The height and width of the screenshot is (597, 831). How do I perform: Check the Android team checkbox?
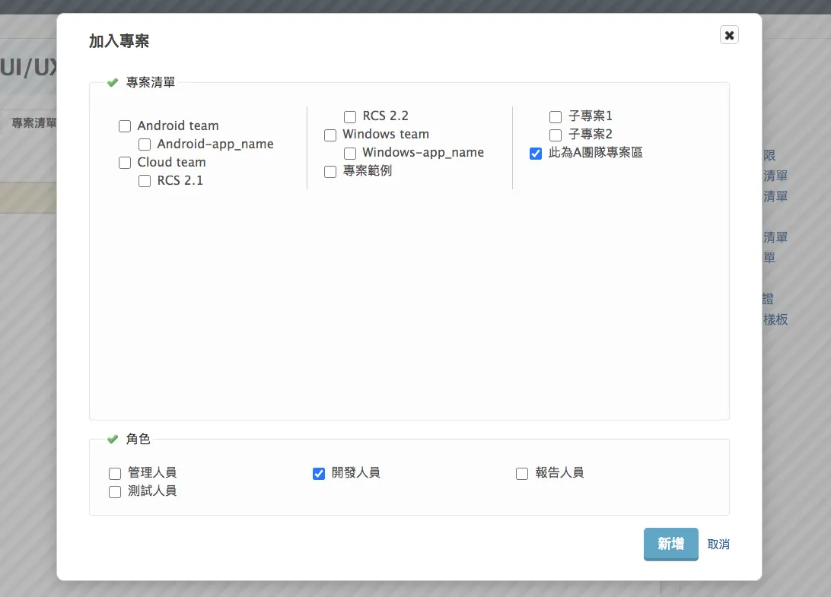(x=125, y=126)
